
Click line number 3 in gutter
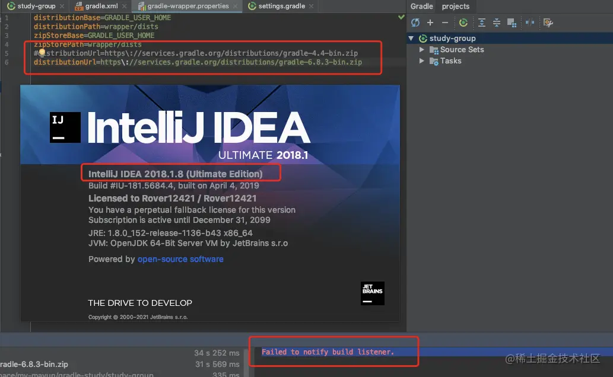(7, 36)
